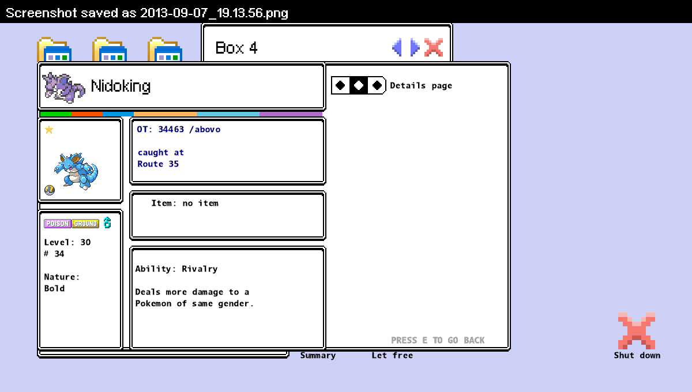This screenshot has width=692, height=392.
Task: Click the Nidoking name heading
Action: pyautogui.click(x=121, y=86)
